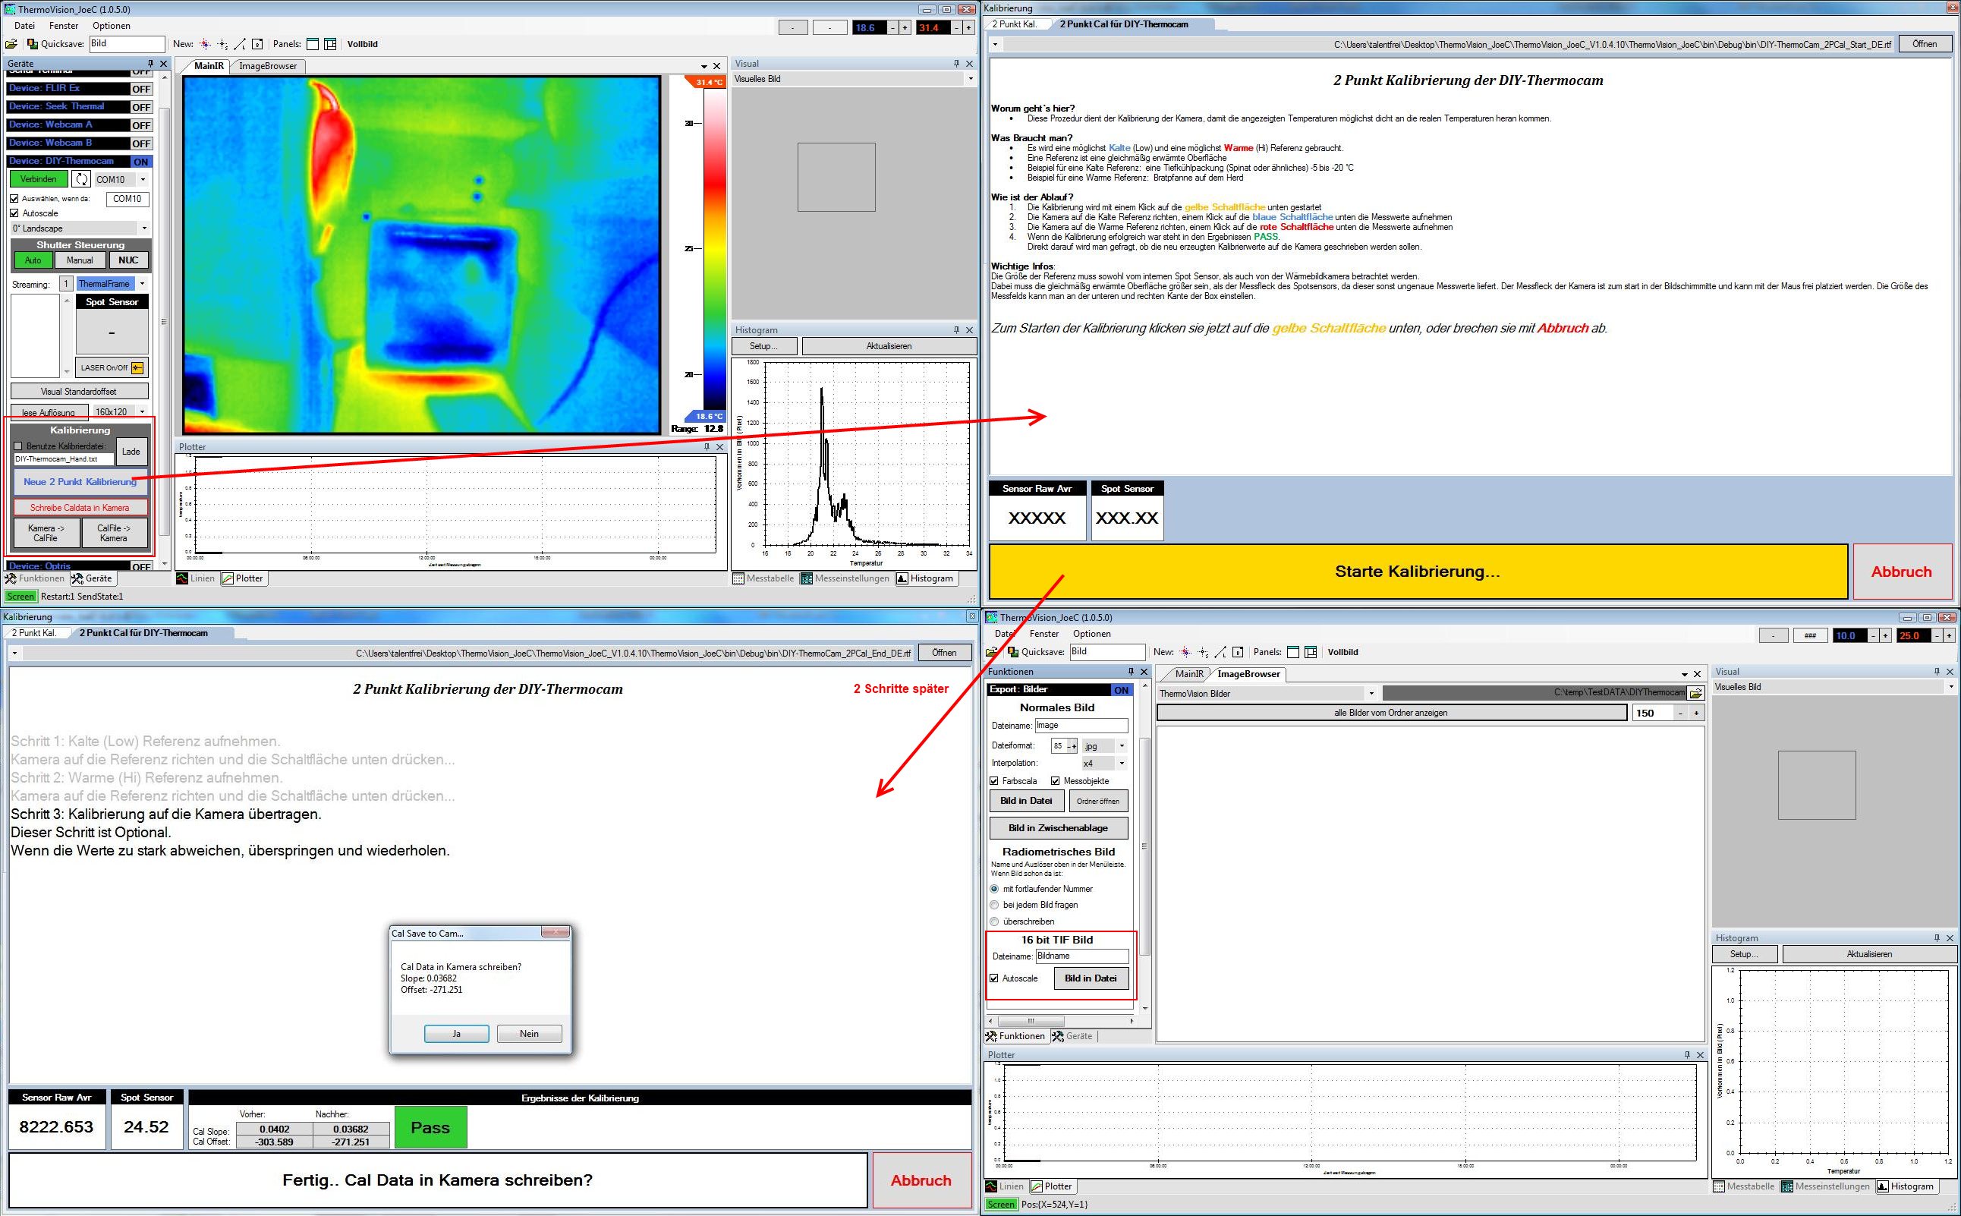This screenshot has width=1961, height=1216.
Task: Expand the ThermalFrame streaming dropdown
Action: [x=143, y=284]
